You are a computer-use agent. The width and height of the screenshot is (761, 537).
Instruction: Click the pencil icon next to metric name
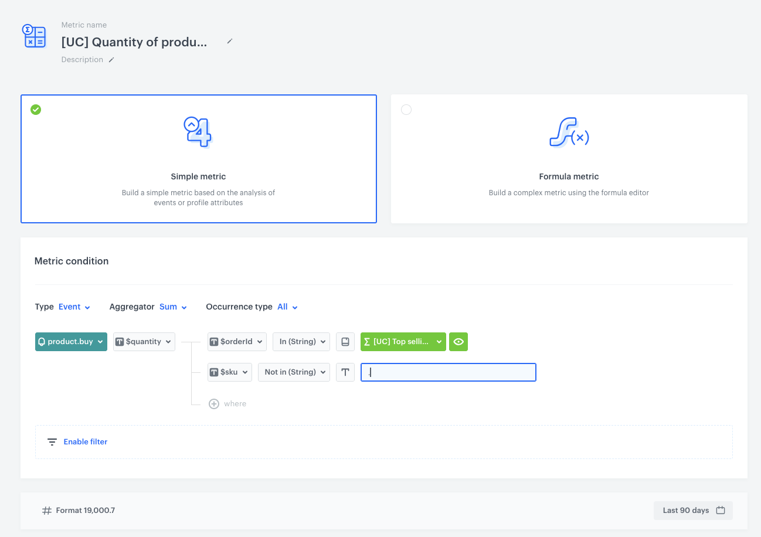pyautogui.click(x=230, y=42)
